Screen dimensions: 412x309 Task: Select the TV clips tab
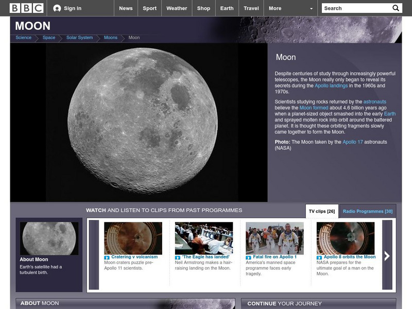tap(322, 211)
